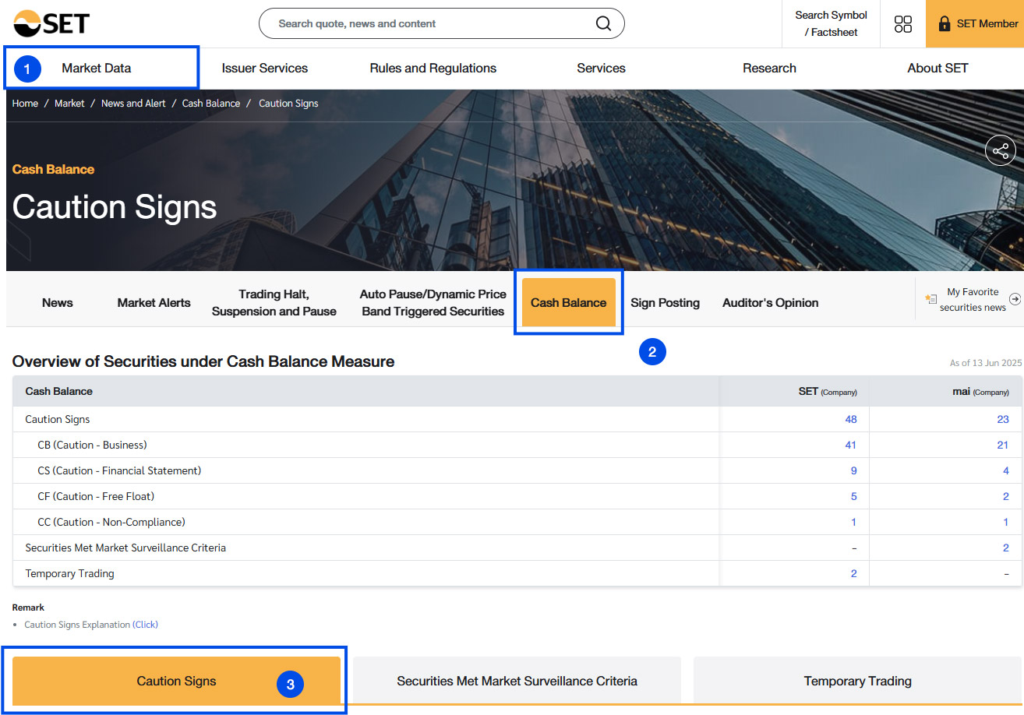Click the SET Member lock icon

coord(945,23)
